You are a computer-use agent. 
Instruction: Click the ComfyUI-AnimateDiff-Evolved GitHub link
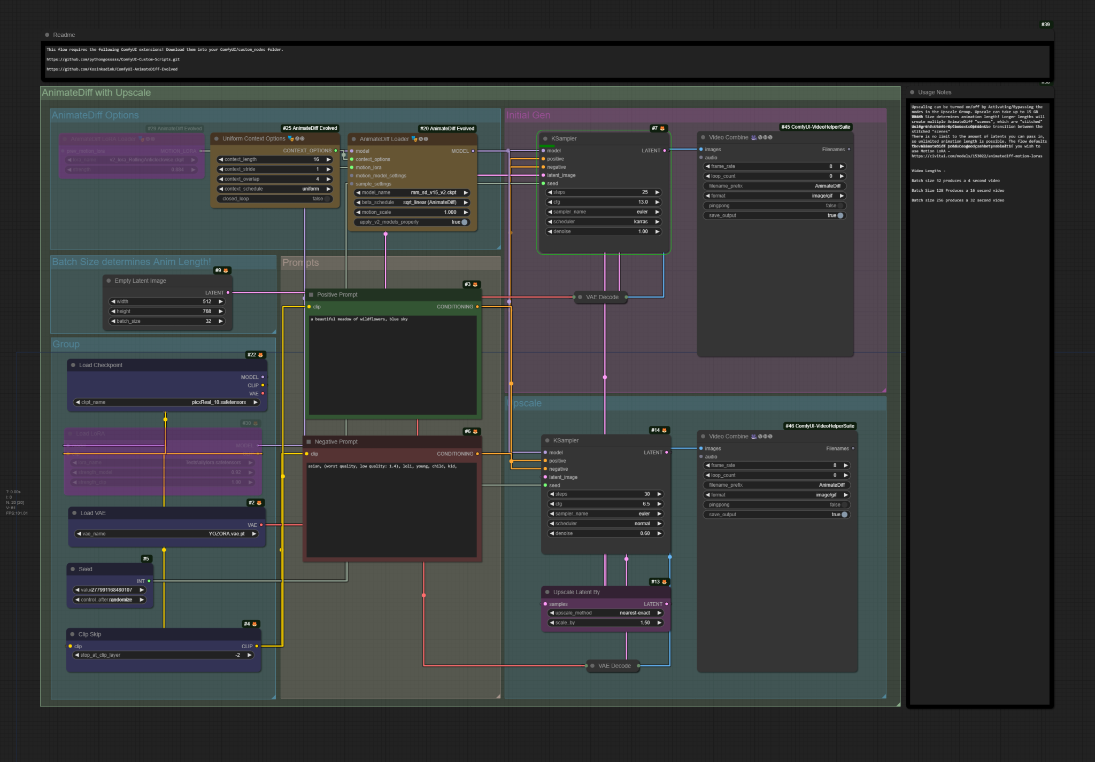pos(112,69)
